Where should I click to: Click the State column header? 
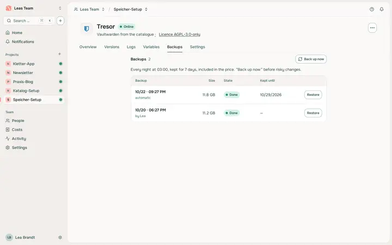(228, 81)
